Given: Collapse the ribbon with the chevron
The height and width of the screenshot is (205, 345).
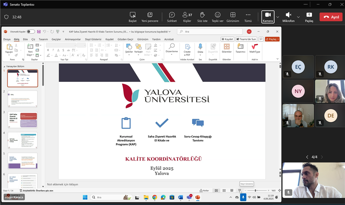Looking at the screenshot, I should click(x=277, y=59).
